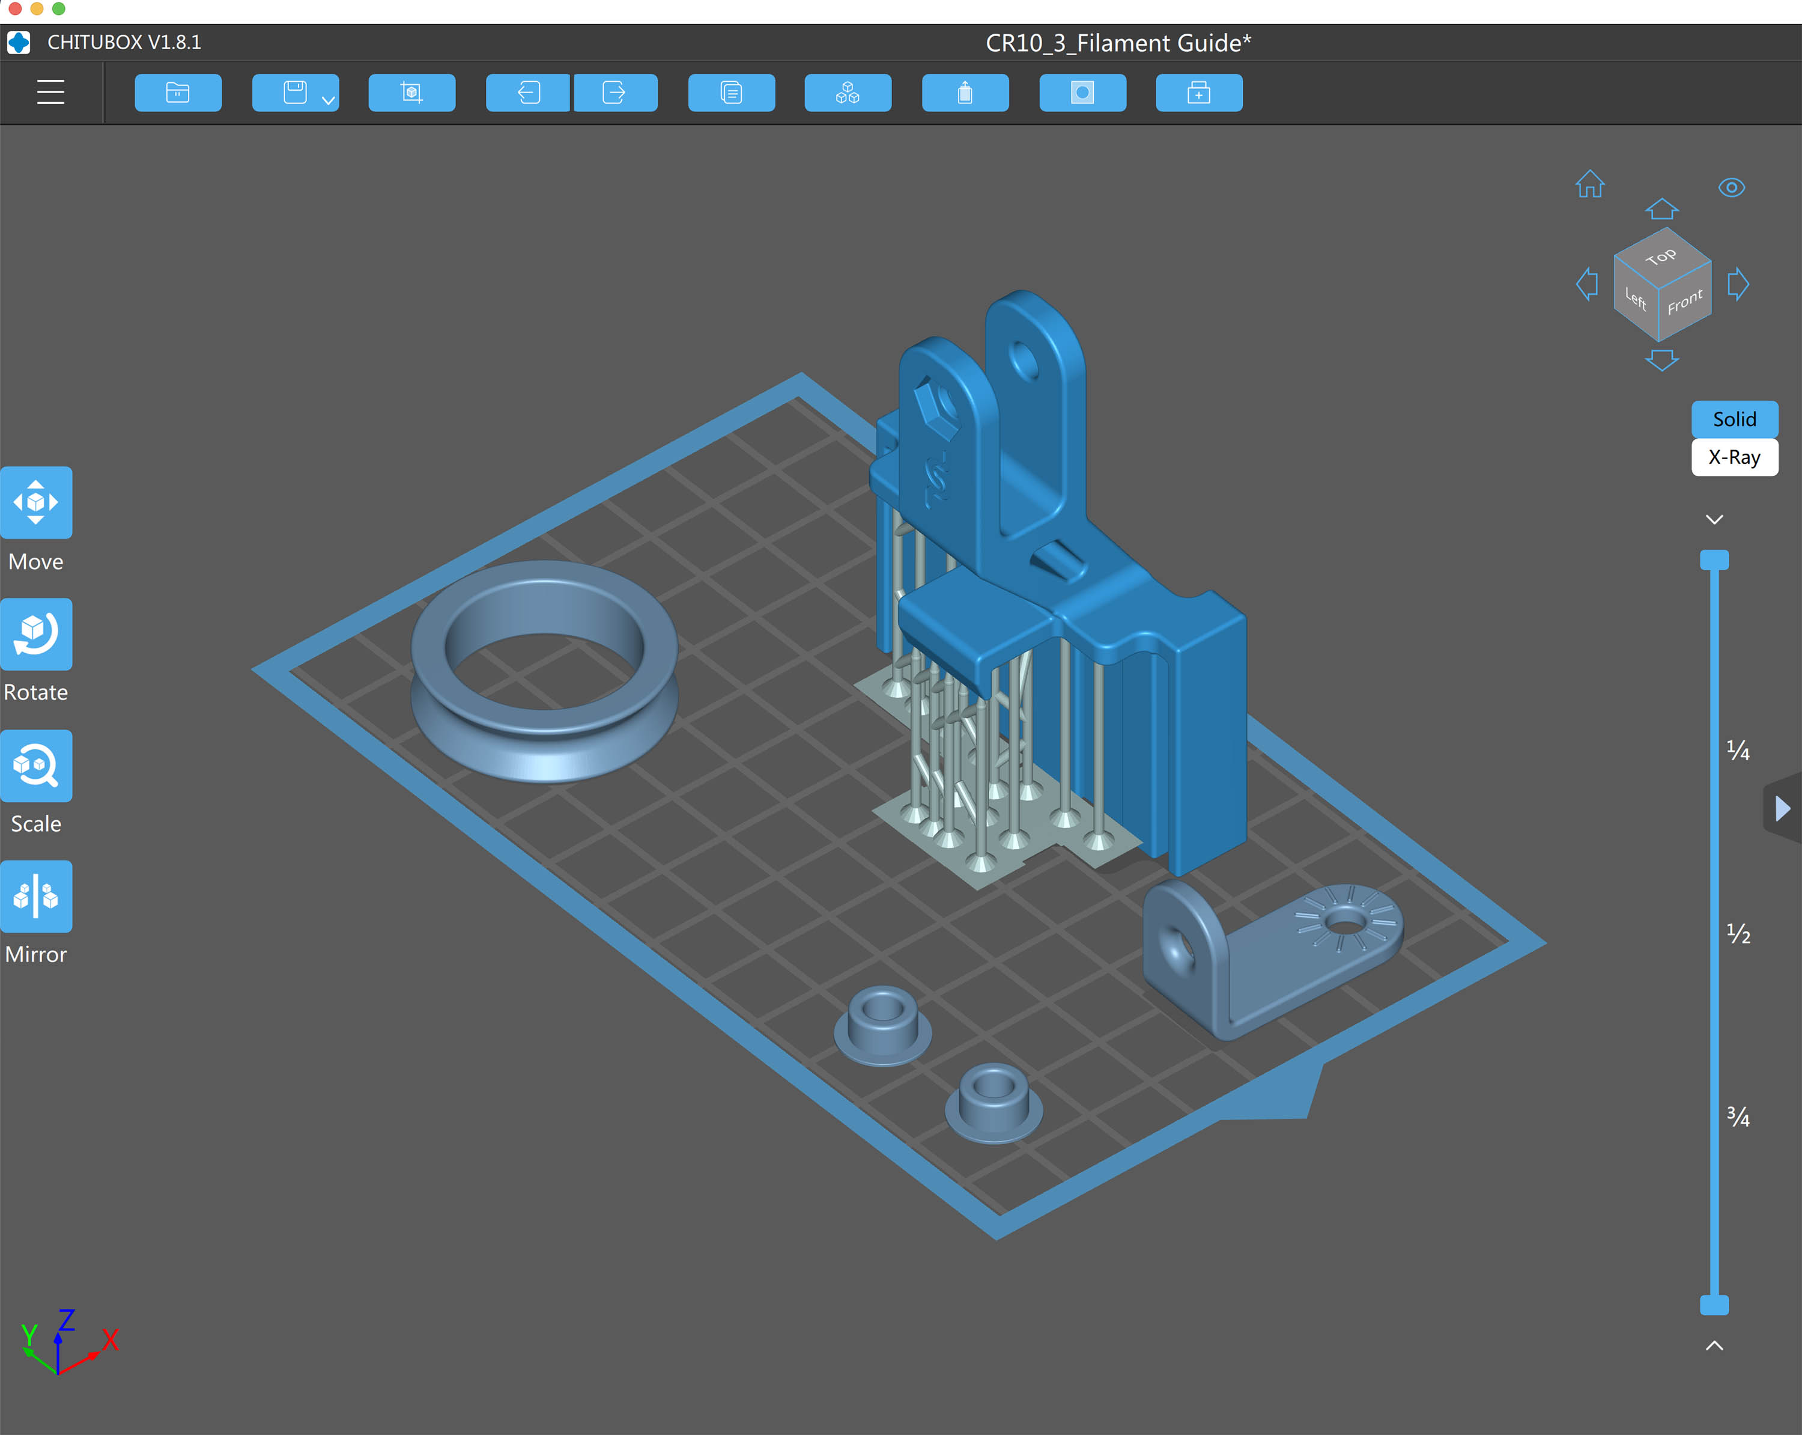Rotate view using right arrow beside cube

coord(1738,284)
